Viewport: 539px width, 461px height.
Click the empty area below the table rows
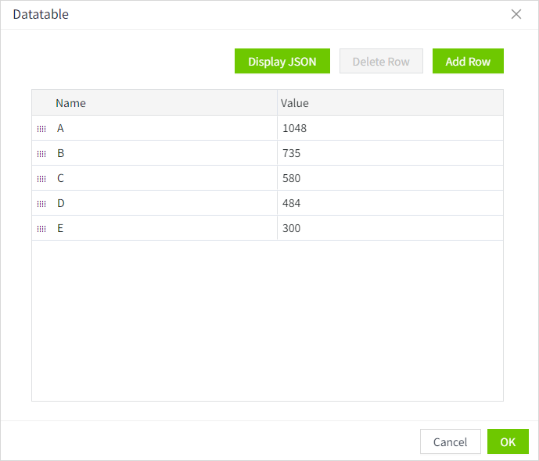pos(267,320)
